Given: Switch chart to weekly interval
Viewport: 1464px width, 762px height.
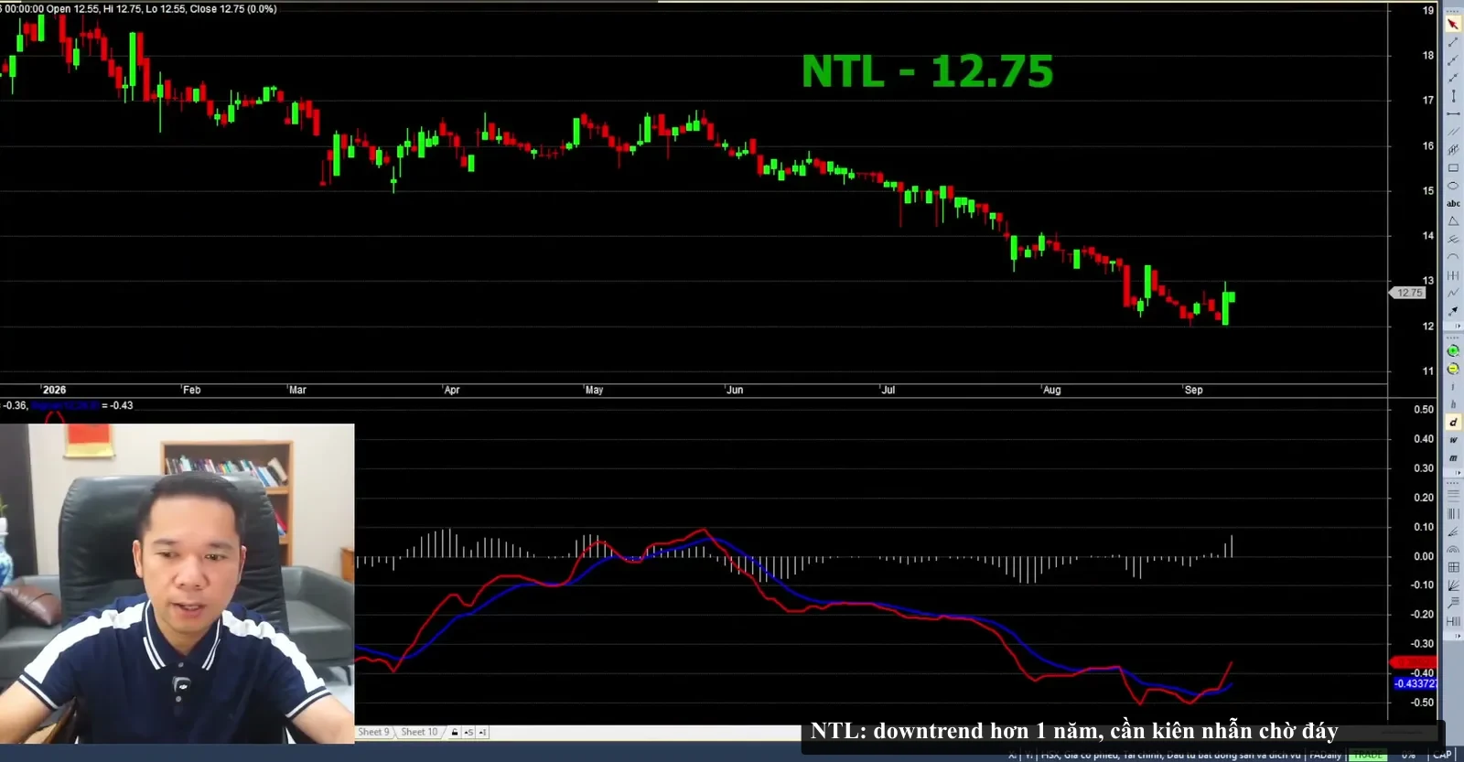Looking at the screenshot, I should pos(1453,440).
